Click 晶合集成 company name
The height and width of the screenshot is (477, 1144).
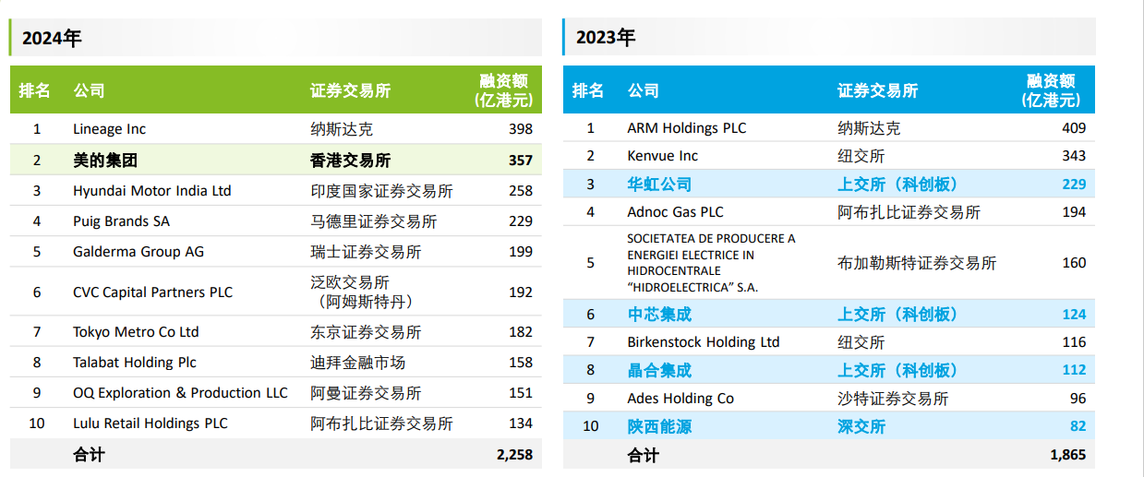point(659,371)
